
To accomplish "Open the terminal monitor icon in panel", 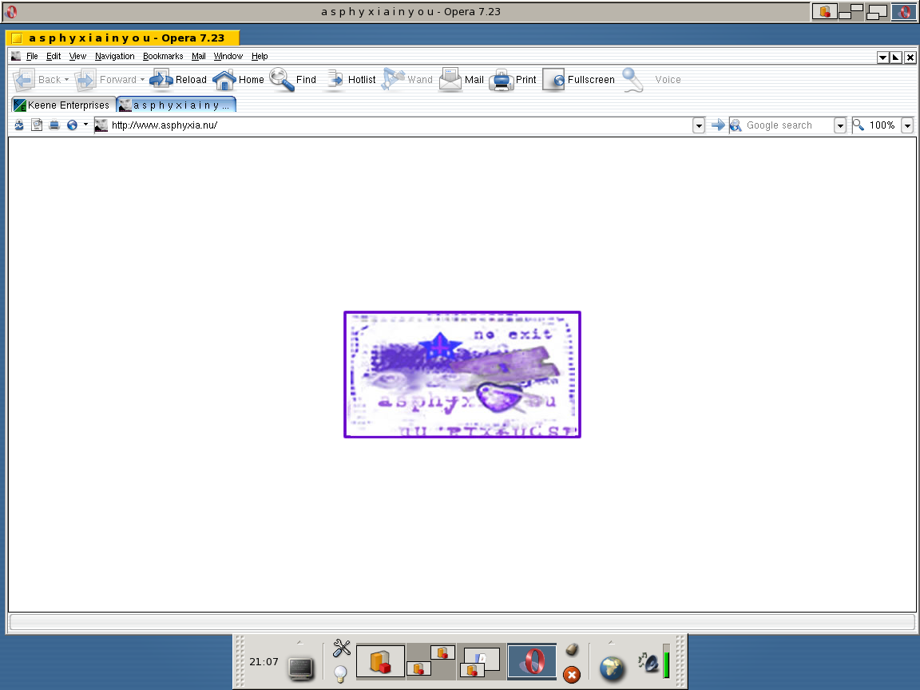I will [x=301, y=668].
